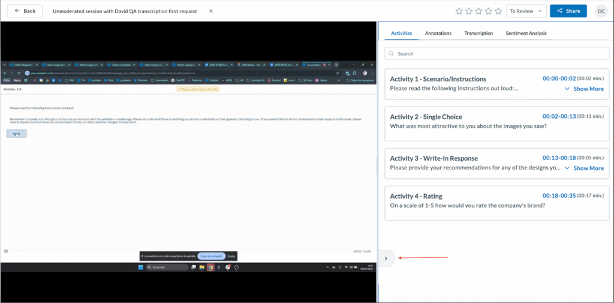Image resolution: width=614 pixels, height=303 pixels.
Task: Collapse the side panel with arrow button
Action: click(x=386, y=258)
